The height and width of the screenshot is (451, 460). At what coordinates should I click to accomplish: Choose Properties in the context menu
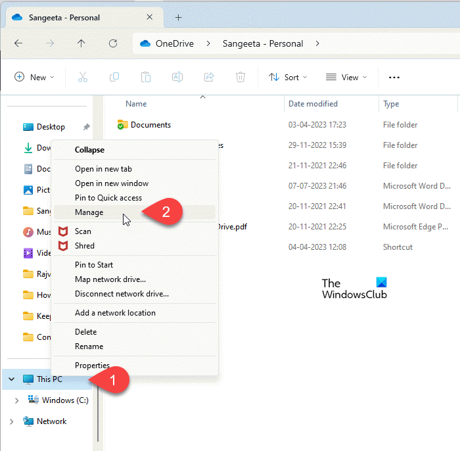pyautogui.click(x=92, y=366)
